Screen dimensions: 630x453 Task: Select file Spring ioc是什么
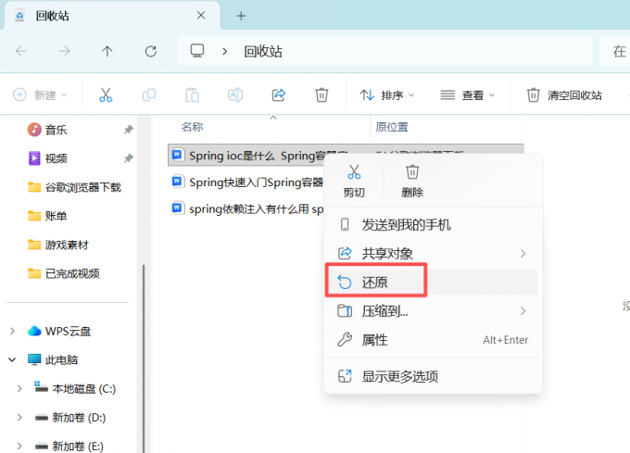pos(246,155)
